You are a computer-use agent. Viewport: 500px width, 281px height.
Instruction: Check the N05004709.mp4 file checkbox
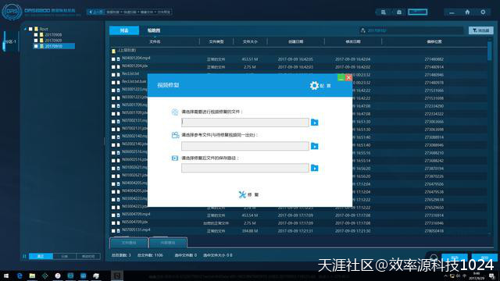click(x=113, y=215)
